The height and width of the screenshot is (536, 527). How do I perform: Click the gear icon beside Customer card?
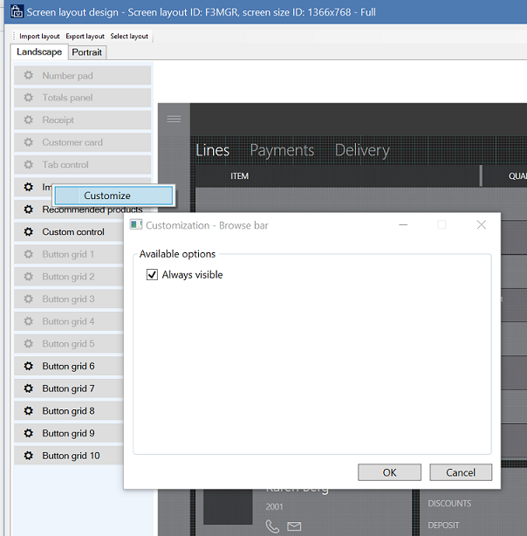click(x=29, y=142)
